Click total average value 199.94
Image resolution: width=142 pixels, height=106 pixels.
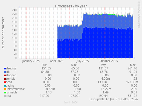pos(103,96)
